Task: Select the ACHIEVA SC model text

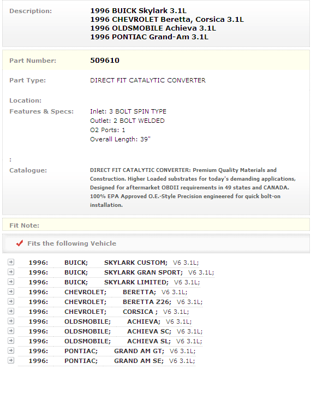Action: pyautogui.click(x=149, y=331)
